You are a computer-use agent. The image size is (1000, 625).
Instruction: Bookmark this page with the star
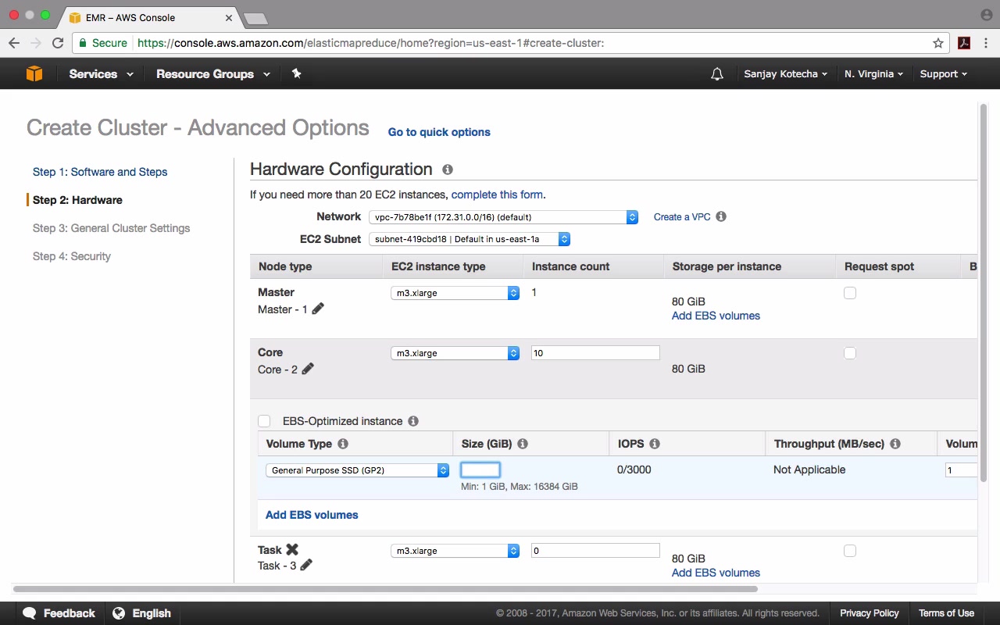point(938,43)
